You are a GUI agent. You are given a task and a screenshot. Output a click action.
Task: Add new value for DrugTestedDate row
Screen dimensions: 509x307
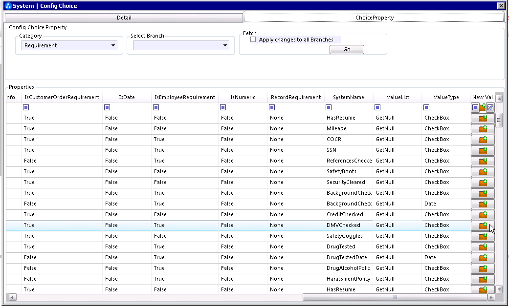483,257
